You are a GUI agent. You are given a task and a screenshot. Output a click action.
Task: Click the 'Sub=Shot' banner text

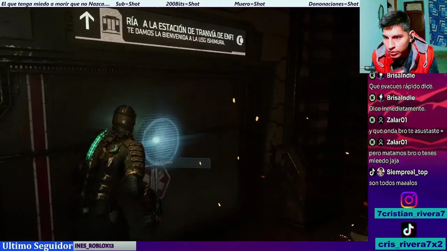pyautogui.click(x=127, y=4)
